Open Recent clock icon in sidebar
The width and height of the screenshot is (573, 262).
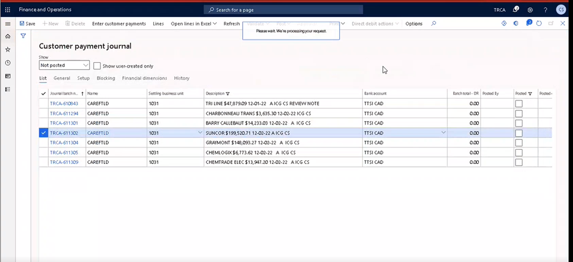point(8,63)
